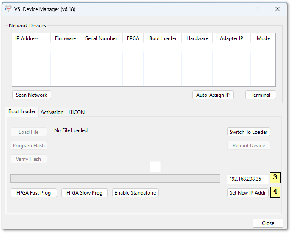Click the Load File button
Image resolution: width=291 pixels, height=233 pixels.
(x=29, y=132)
